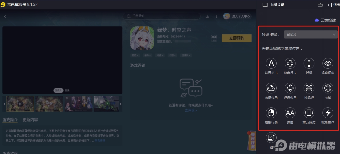Select the second preview thumbnail
The image size is (340, 154).
pyautogui.click(x=49, y=104)
